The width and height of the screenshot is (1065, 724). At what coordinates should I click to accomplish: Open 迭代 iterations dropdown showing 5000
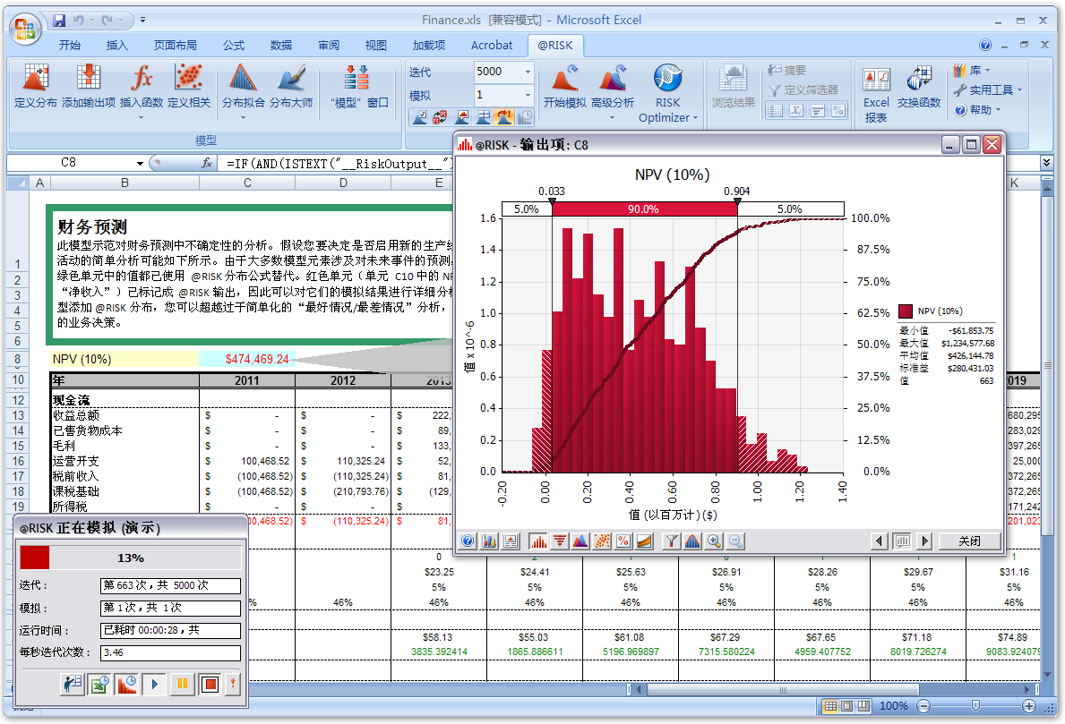[x=528, y=72]
